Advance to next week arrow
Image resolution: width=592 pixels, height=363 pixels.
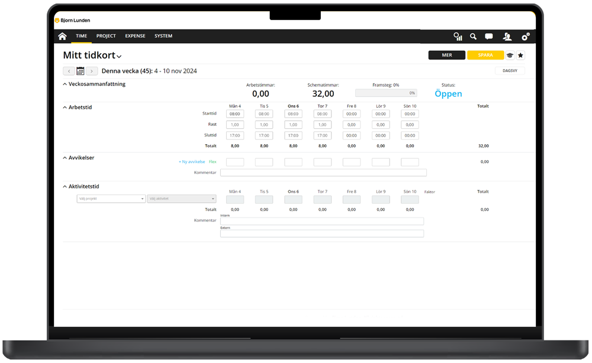[x=92, y=71]
